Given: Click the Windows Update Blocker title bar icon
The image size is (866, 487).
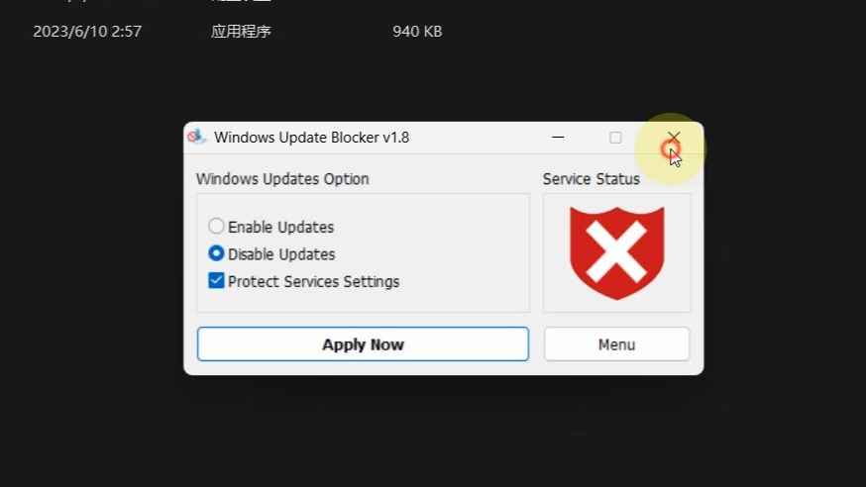Looking at the screenshot, I should (x=196, y=137).
